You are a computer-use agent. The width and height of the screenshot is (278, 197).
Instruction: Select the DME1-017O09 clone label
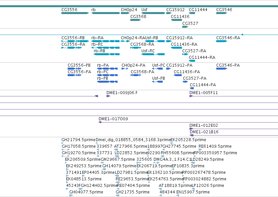pyautogui.click(x=113, y=119)
